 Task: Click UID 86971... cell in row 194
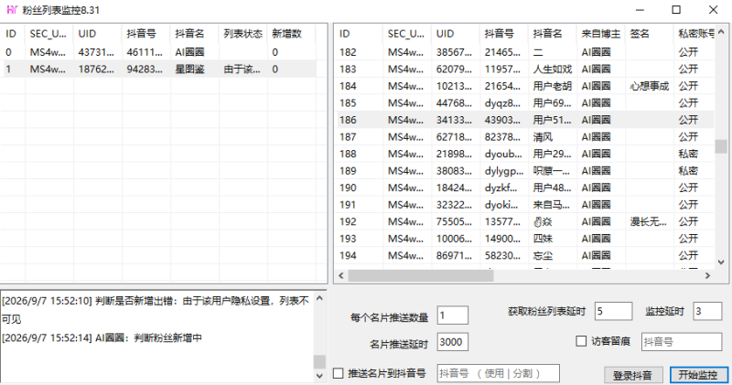[455, 255]
